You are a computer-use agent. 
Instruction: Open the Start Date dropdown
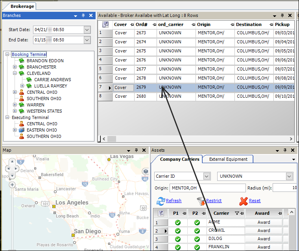(87, 30)
